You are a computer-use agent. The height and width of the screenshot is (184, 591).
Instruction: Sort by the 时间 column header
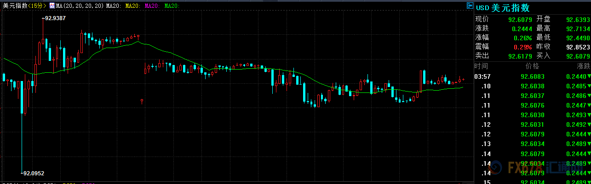click(482, 66)
